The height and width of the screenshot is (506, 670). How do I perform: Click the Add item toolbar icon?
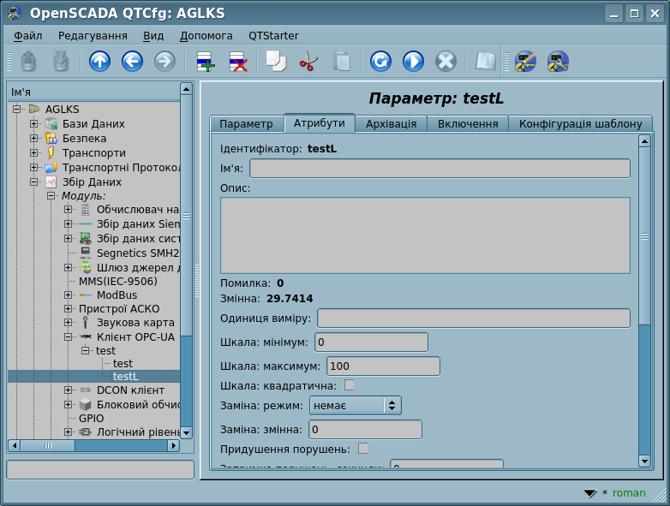click(205, 62)
